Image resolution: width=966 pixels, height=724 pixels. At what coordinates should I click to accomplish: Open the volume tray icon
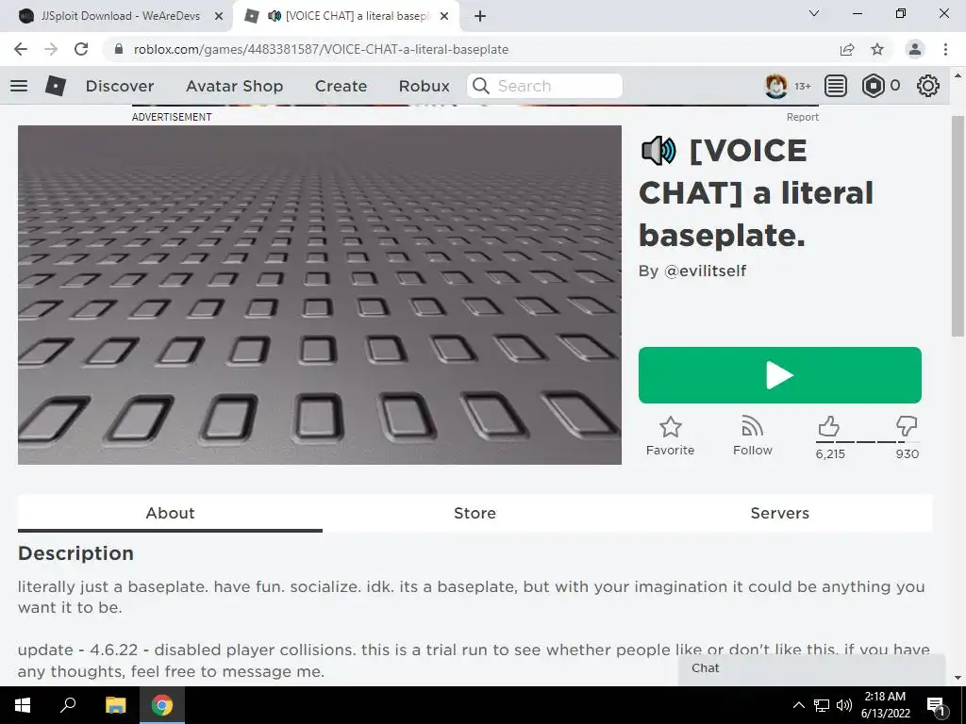(x=844, y=705)
